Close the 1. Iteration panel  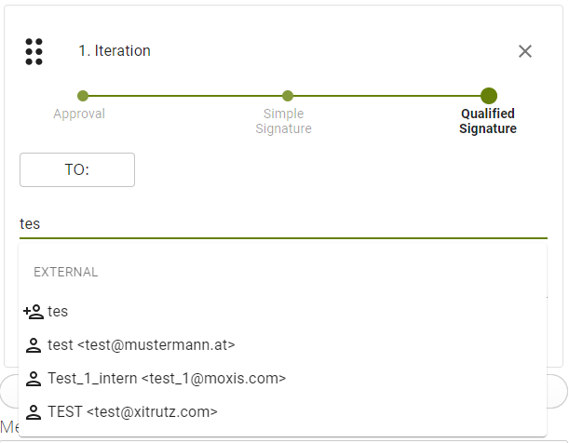click(x=525, y=51)
